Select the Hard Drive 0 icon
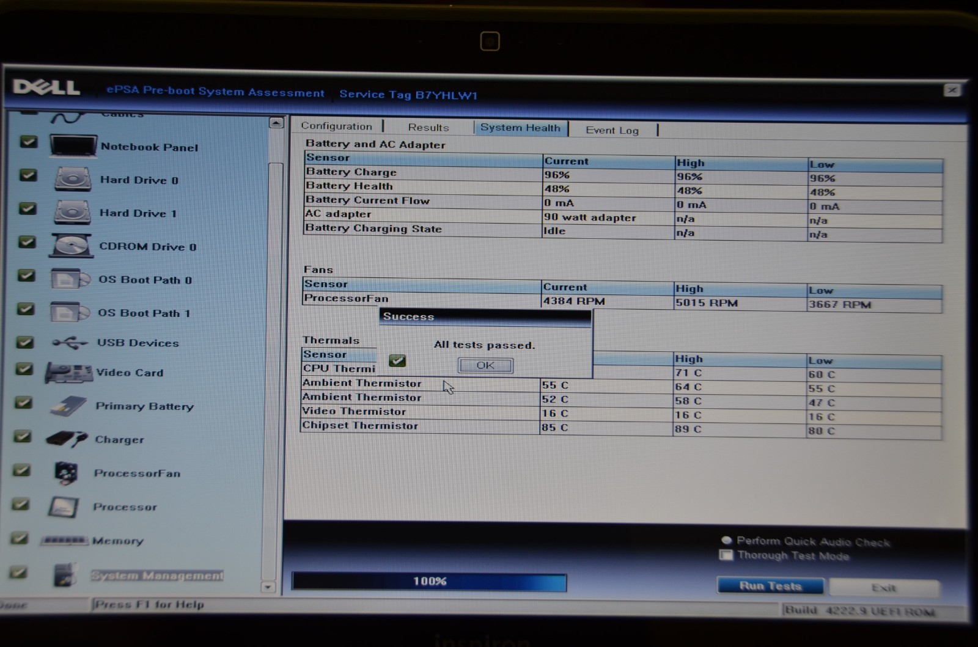This screenshot has height=647, width=978. tap(73, 179)
